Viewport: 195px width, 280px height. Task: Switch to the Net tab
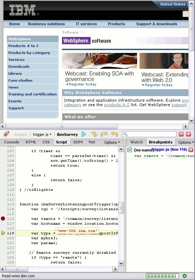tap(92, 142)
